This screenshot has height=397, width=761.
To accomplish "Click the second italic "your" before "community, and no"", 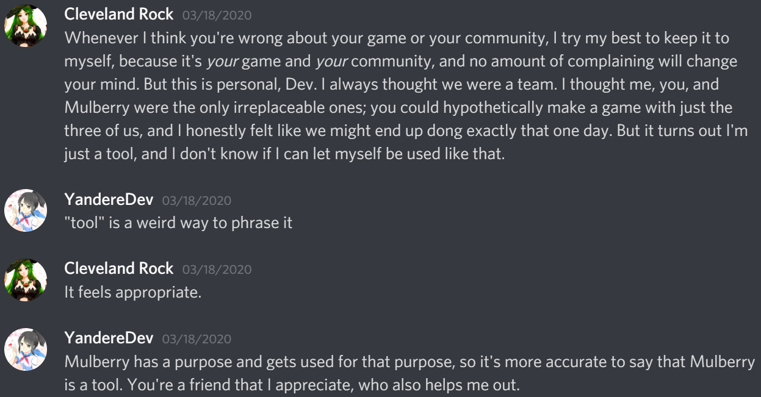I will [331, 62].
